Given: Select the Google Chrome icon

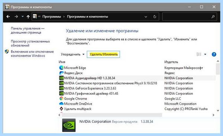Looking at the screenshot, I should tap(61, 98).
